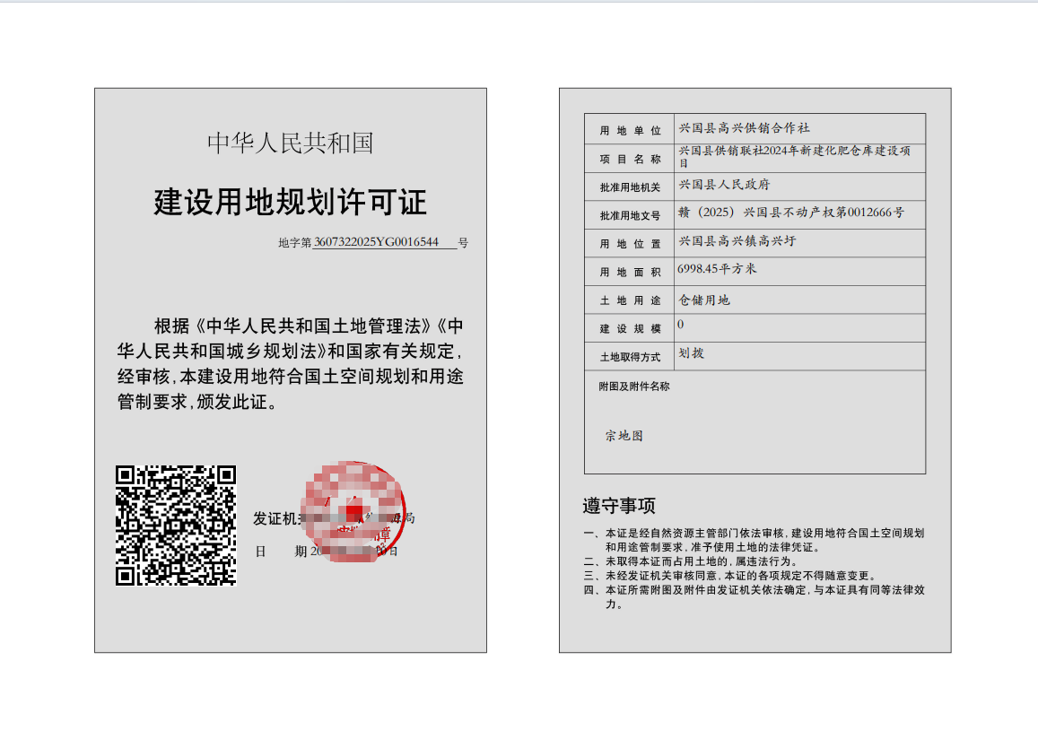Select the paragraph beginning with 根据

290,363
